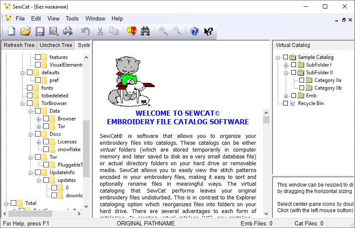
Task: Check the defaults folder checkbox
Action: [30, 72]
